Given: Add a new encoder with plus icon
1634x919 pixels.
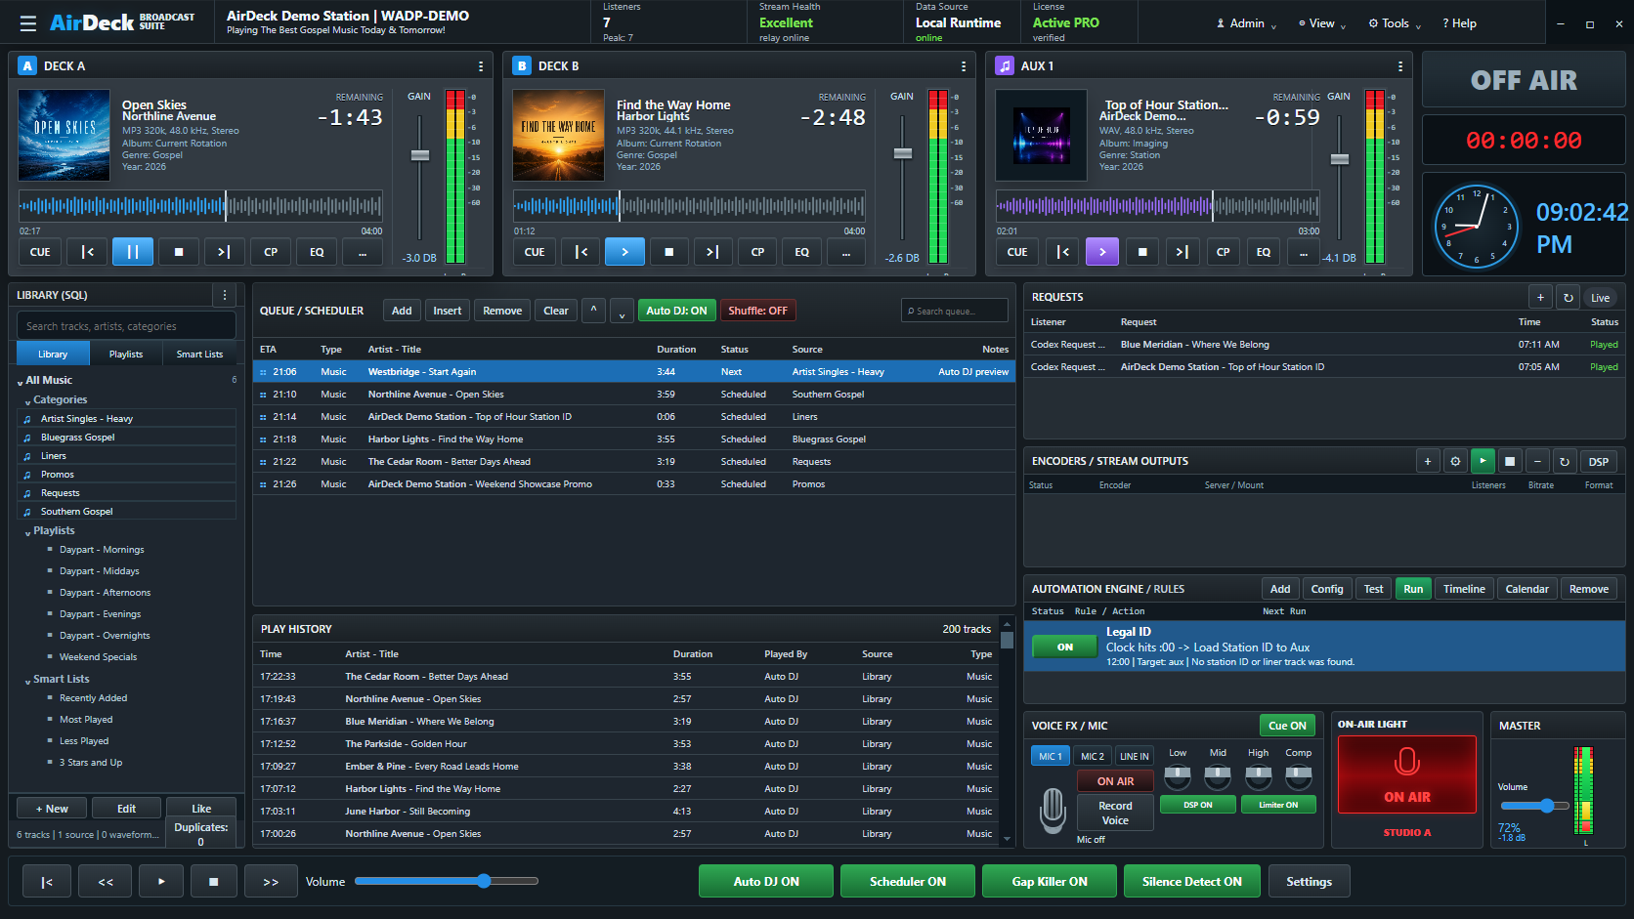Looking at the screenshot, I should click(1428, 462).
